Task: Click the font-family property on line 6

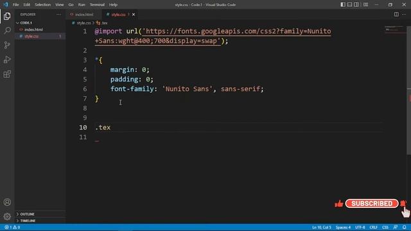Action: pyautogui.click(x=132, y=89)
